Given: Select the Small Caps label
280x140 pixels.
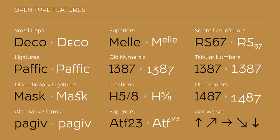Looking at the screenshot, I should [x=29, y=31].
